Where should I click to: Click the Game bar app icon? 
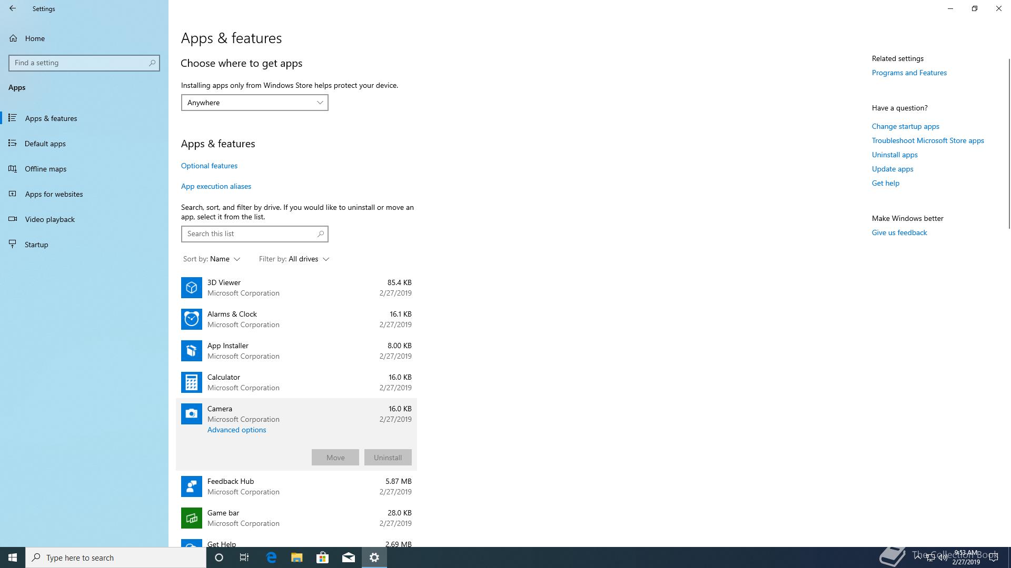click(x=192, y=518)
